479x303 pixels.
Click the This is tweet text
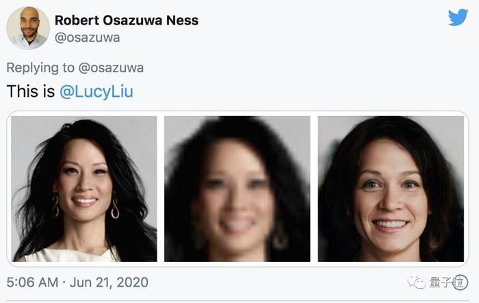coord(31,91)
